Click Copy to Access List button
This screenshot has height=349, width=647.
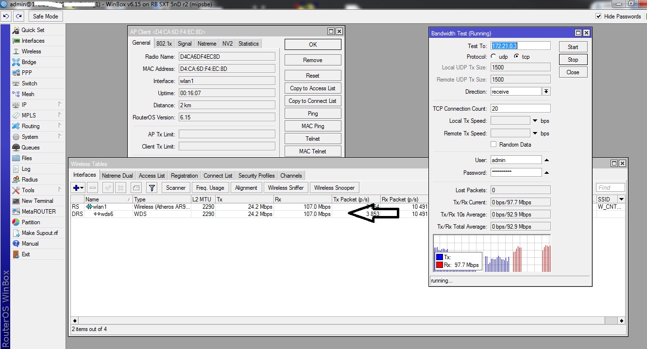[313, 88]
